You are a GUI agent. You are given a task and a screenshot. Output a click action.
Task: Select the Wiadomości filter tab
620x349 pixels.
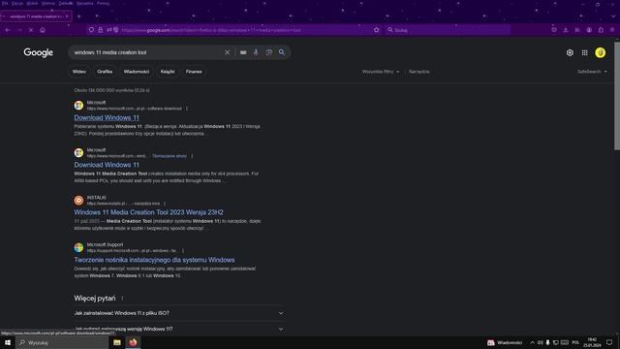[x=137, y=72]
